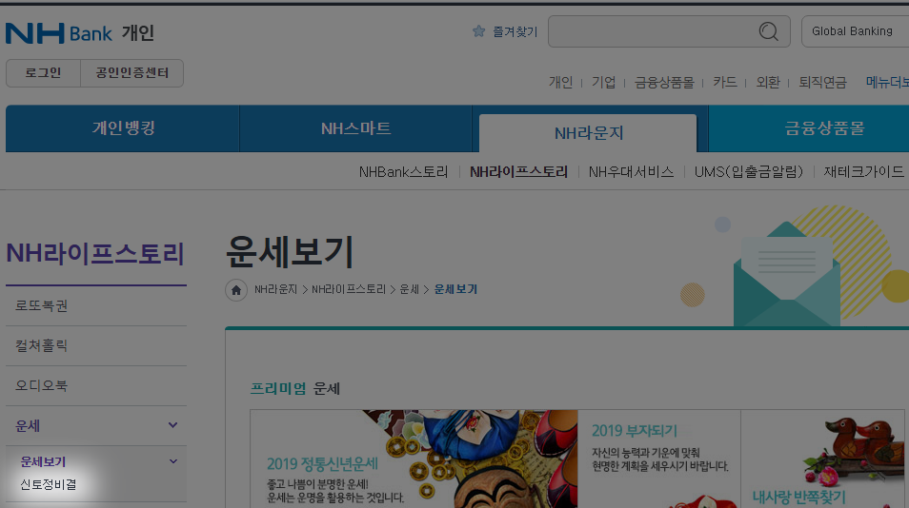Open 오디오북 in sidebar

tap(96, 385)
